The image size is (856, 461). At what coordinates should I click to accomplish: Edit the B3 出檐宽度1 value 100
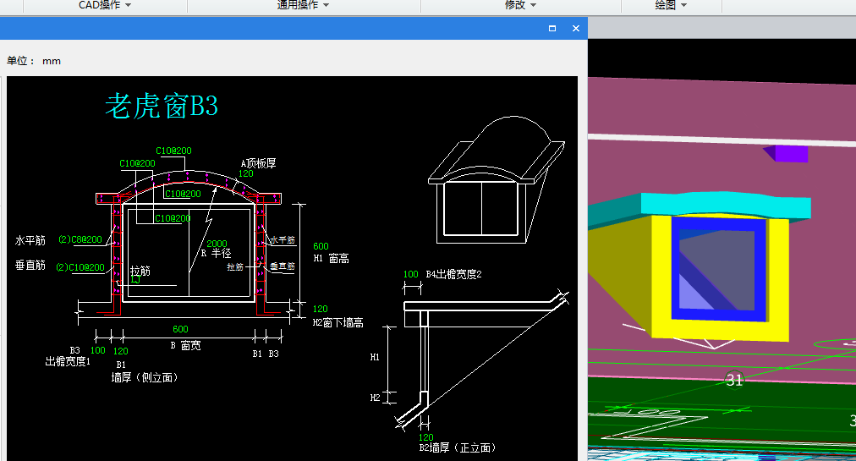(98, 351)
